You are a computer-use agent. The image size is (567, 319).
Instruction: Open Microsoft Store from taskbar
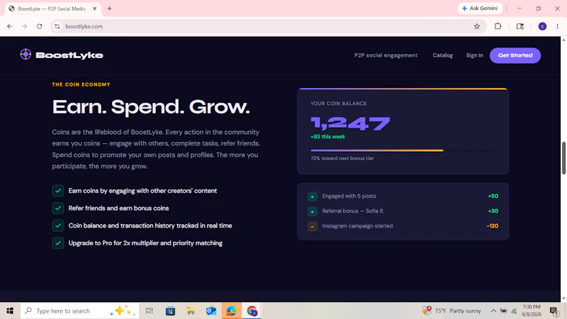(x=170, y=310)
